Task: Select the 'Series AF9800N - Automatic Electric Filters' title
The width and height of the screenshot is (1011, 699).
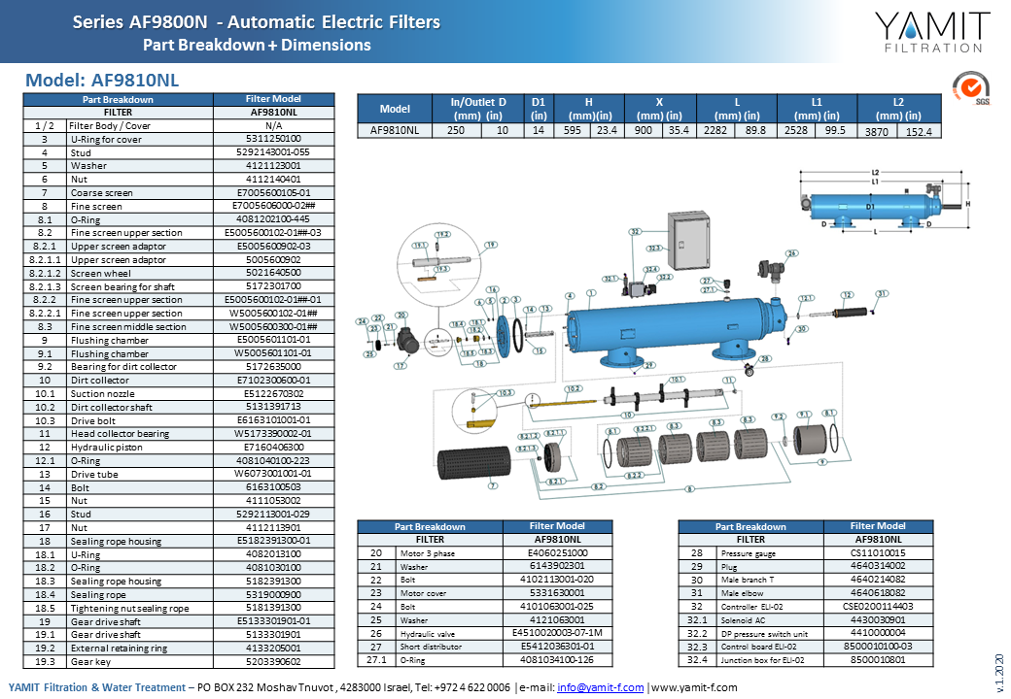Action: point(256,22)
